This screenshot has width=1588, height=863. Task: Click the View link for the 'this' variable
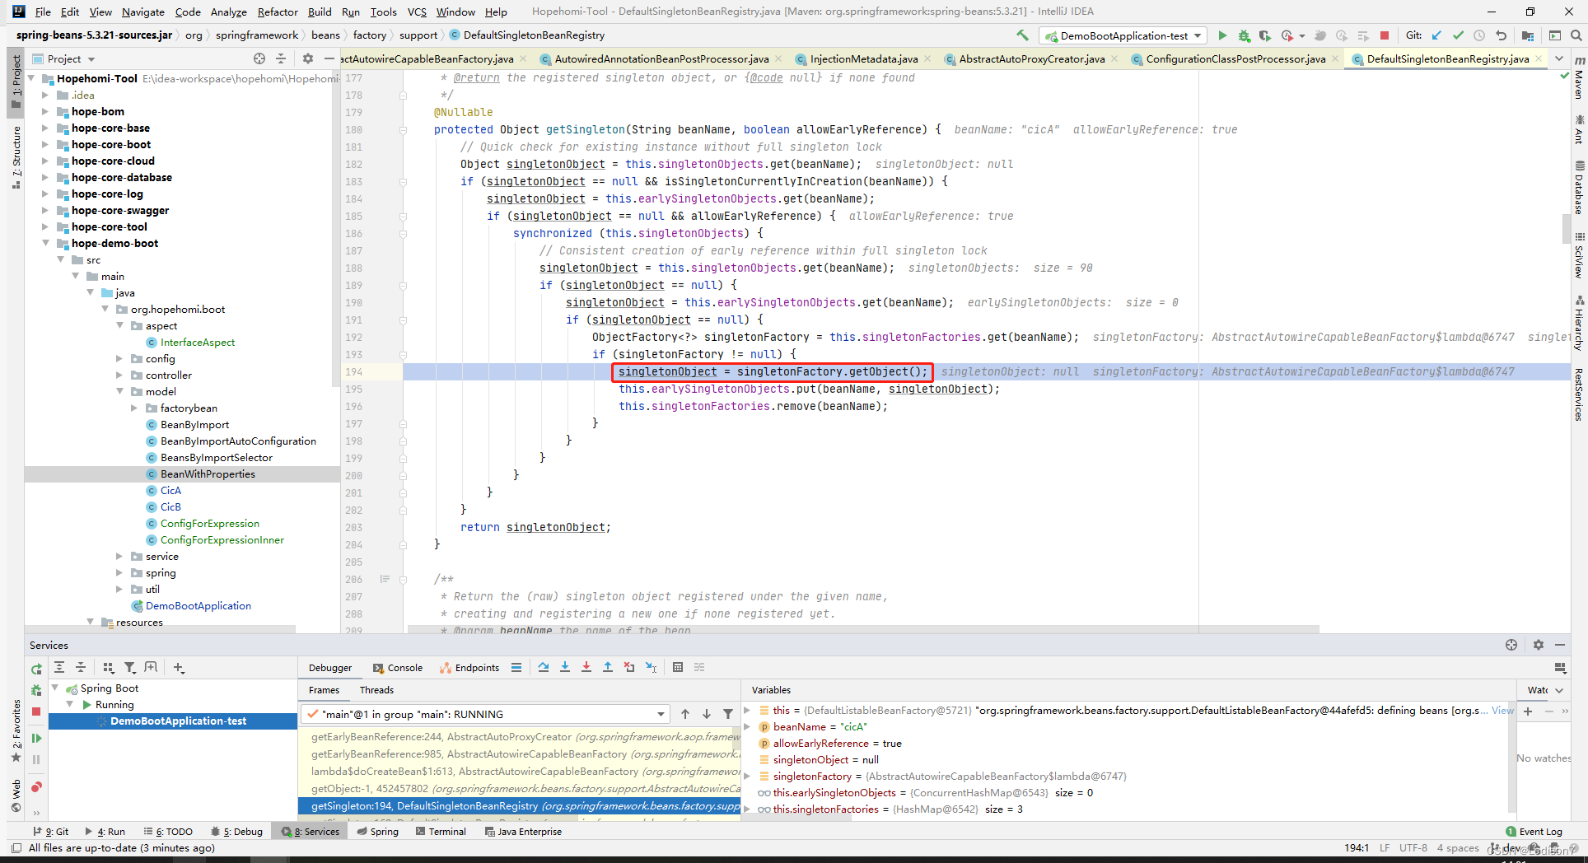click(x=1502, y=710)
